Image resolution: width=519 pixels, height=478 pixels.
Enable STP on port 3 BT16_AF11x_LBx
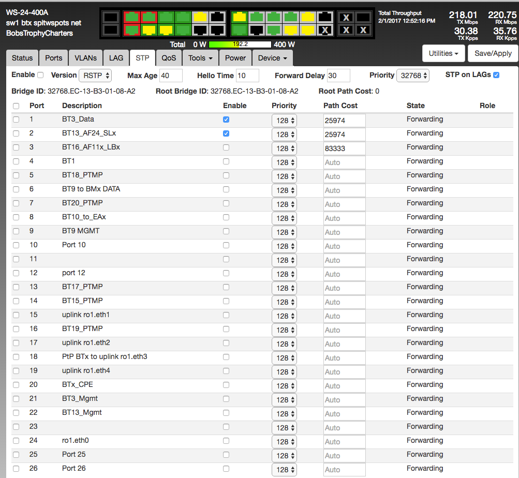pos(226,147)
